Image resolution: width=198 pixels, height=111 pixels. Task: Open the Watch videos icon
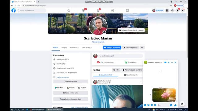pos(84,10)
